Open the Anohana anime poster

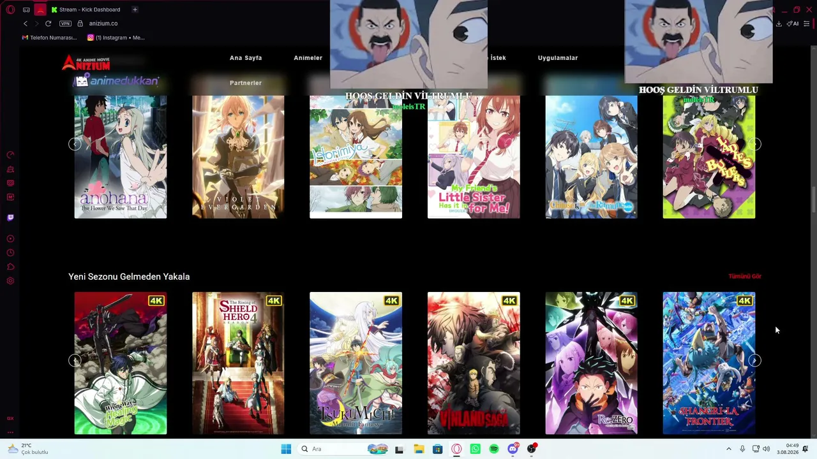coord(121,157)
